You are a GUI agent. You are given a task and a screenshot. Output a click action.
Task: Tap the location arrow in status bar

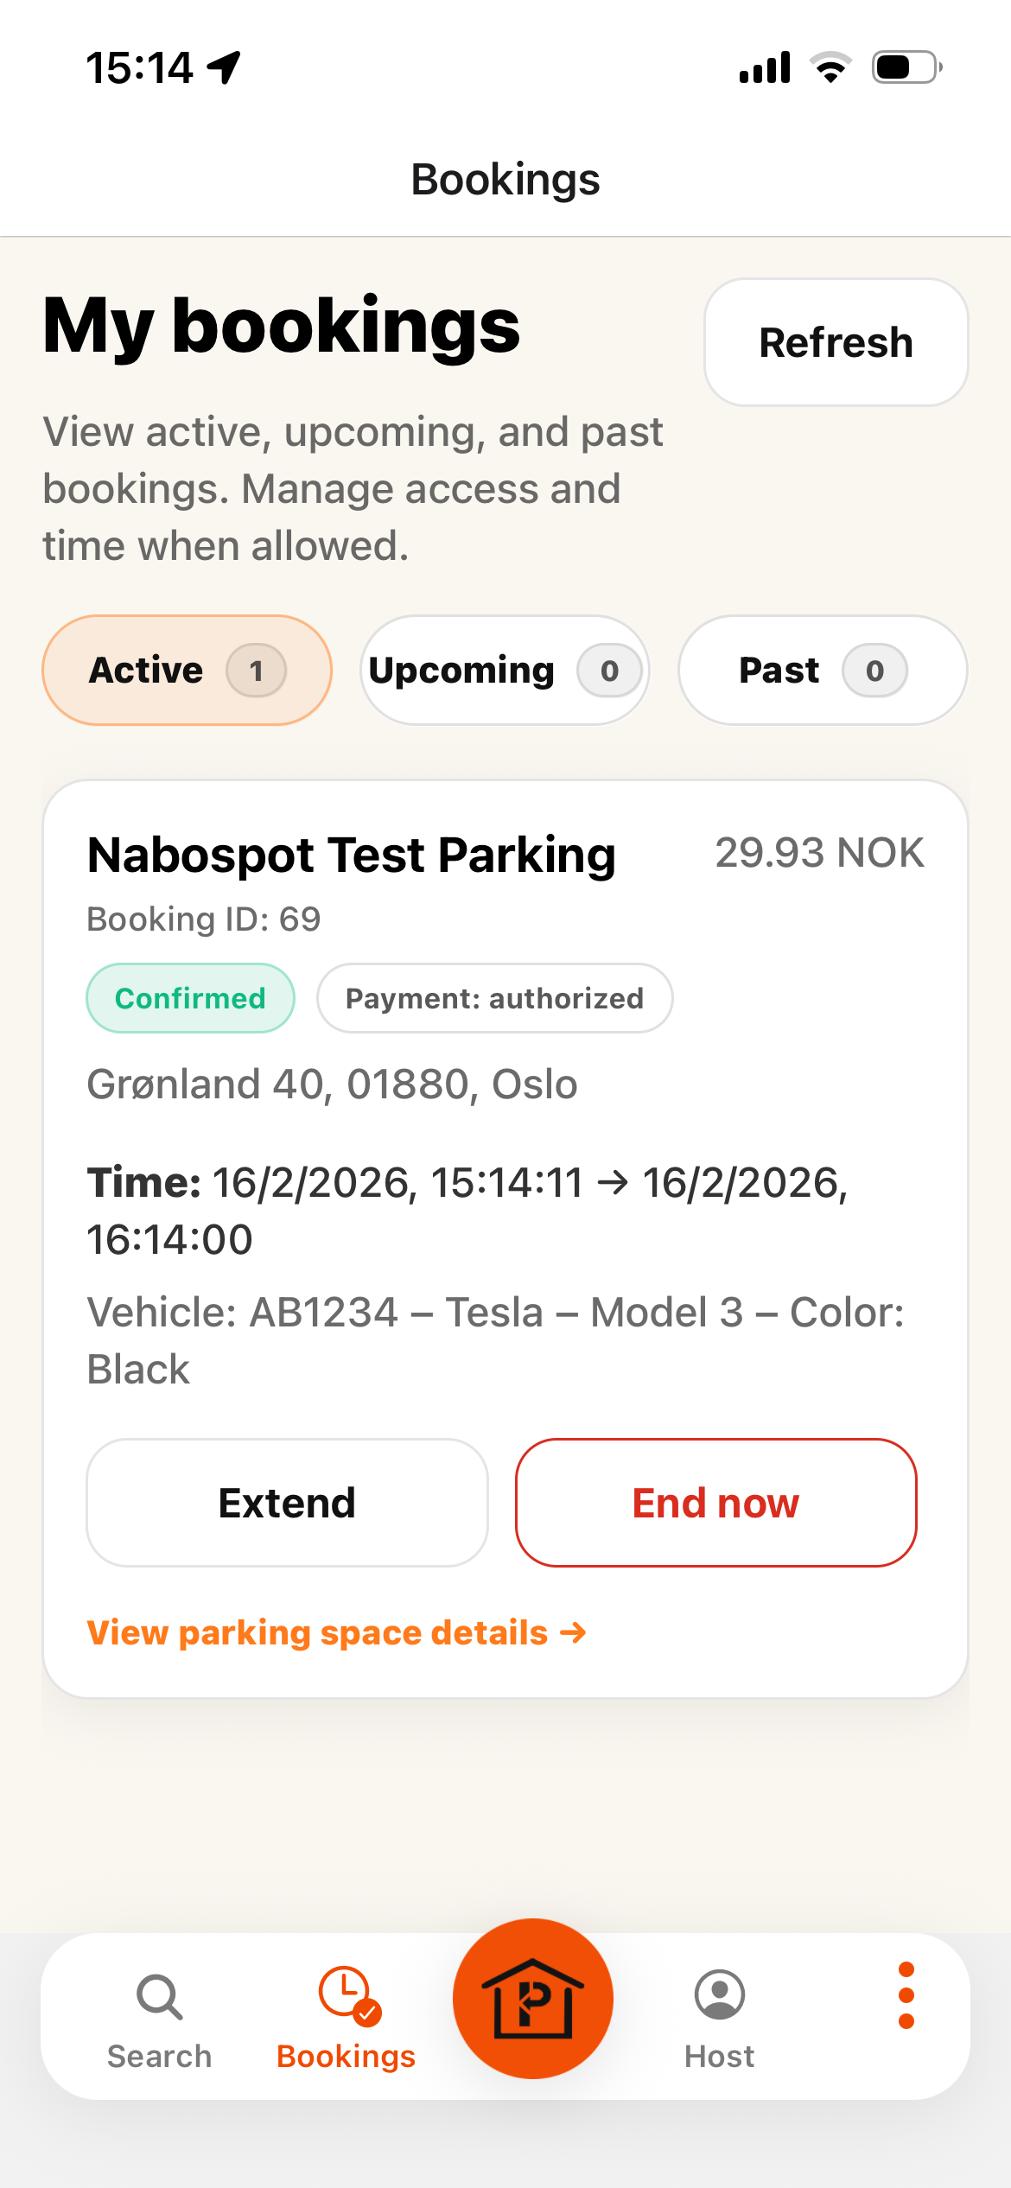pos(225,67)
